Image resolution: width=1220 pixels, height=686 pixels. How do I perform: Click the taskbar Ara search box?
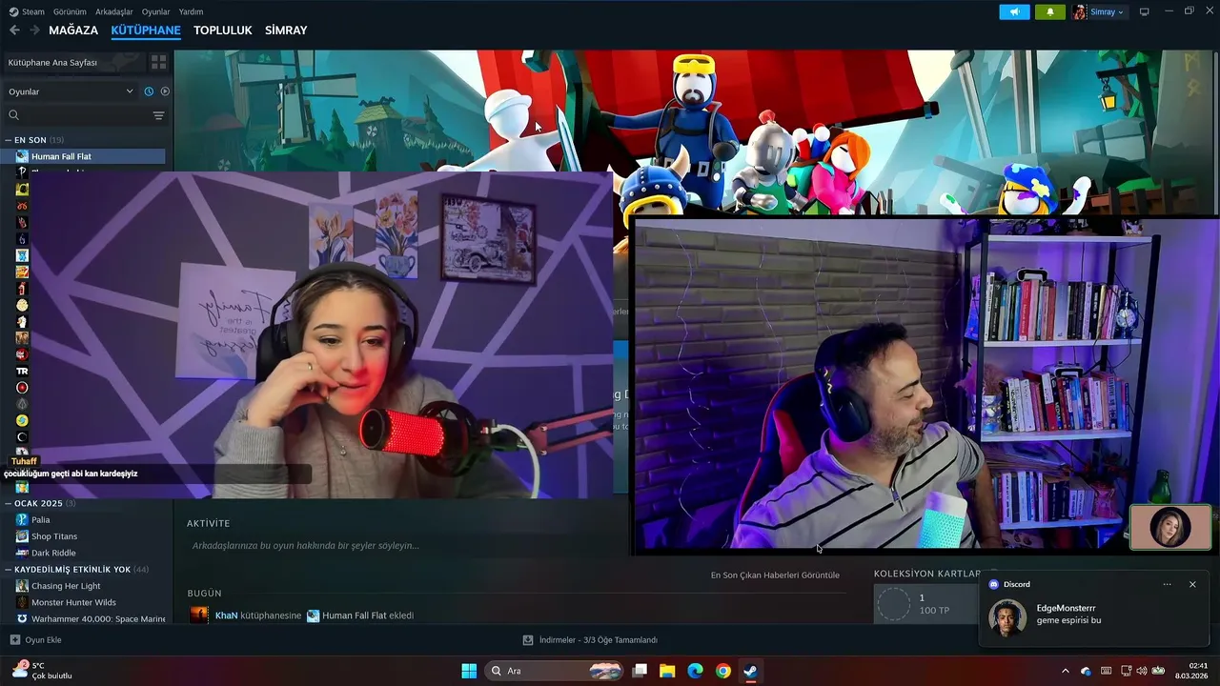556,671
